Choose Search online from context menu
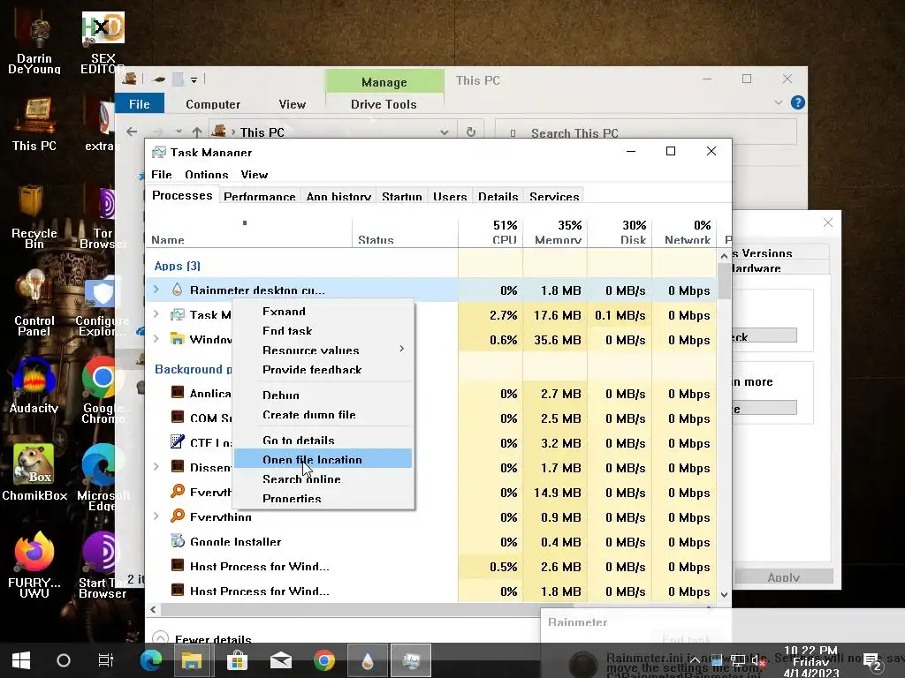This screenshot has width=905, height=678. 323,479
